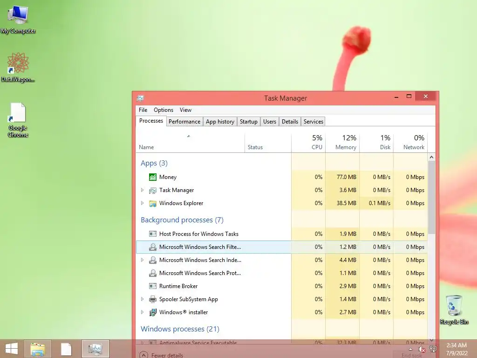Image resolution: width=477 pixels, height=358 pixels.
Task: Switch to the Startup tab
Action: [x=249, y=122]
